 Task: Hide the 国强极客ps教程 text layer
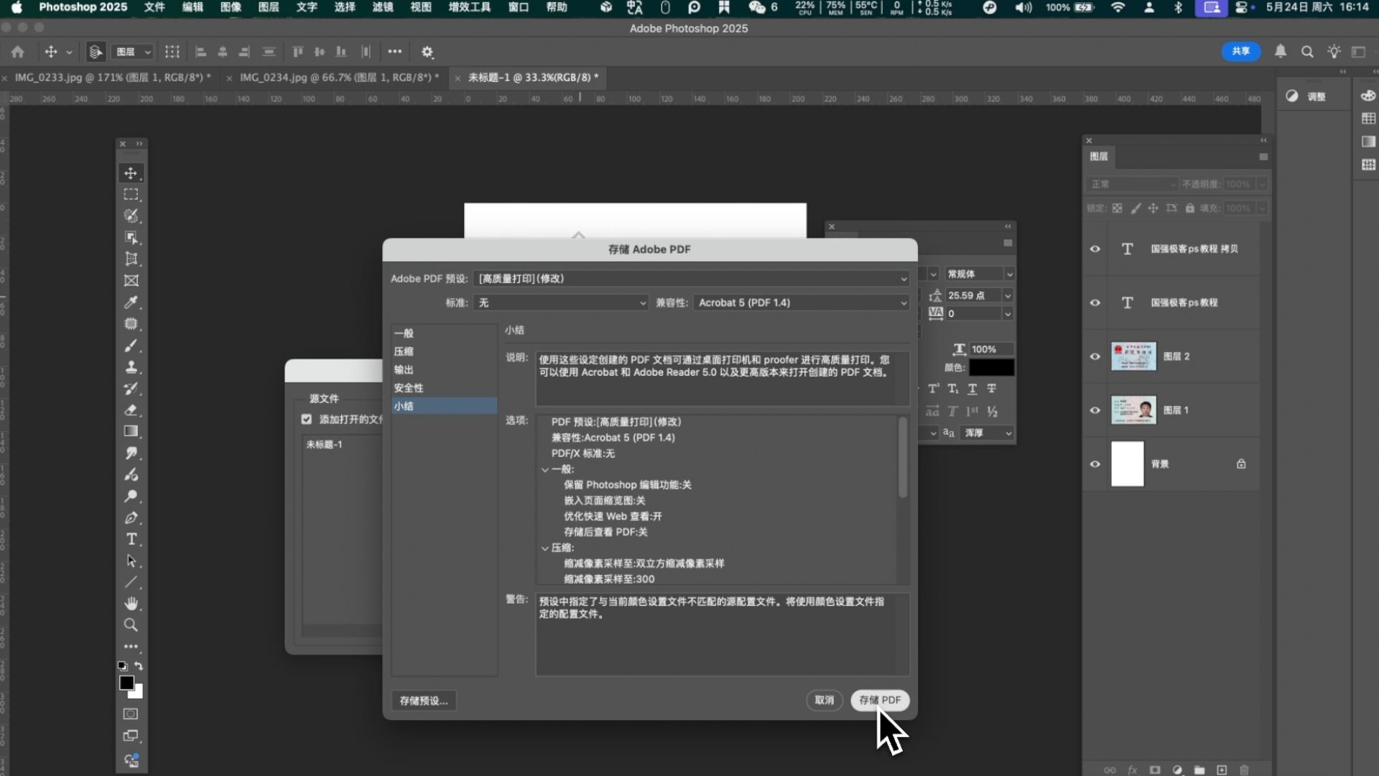click(1095, 302)
